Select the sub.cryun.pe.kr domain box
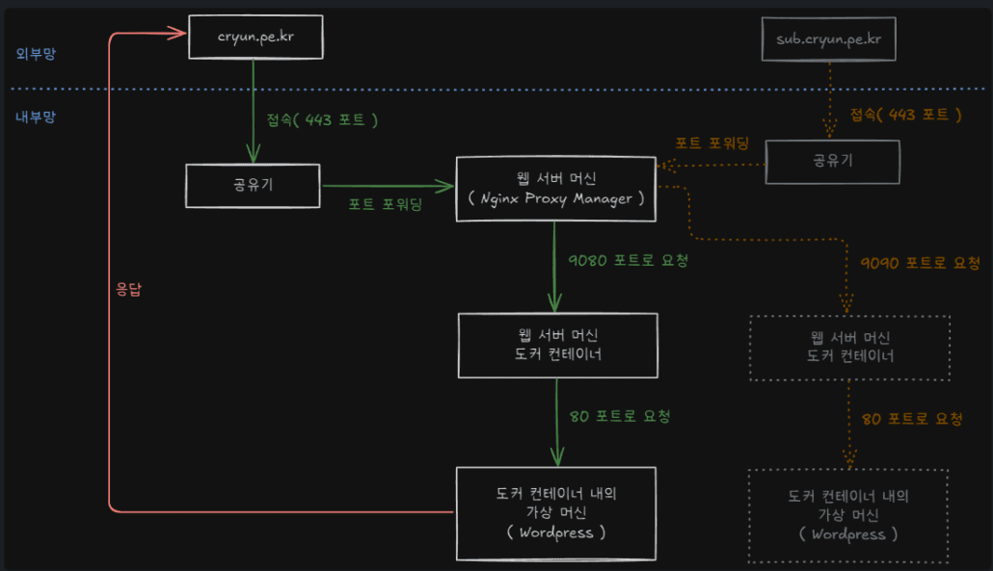 tap(828, 39)
